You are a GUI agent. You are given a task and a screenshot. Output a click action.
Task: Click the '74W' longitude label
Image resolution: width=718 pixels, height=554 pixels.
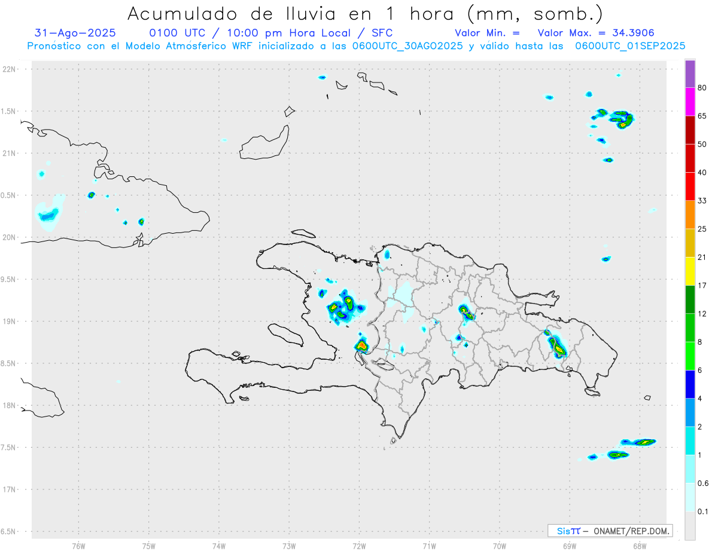[219, 546]
